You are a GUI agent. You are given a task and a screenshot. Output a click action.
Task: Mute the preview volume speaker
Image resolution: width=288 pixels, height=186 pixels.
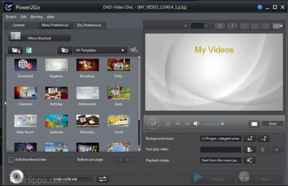pos(196,124)
